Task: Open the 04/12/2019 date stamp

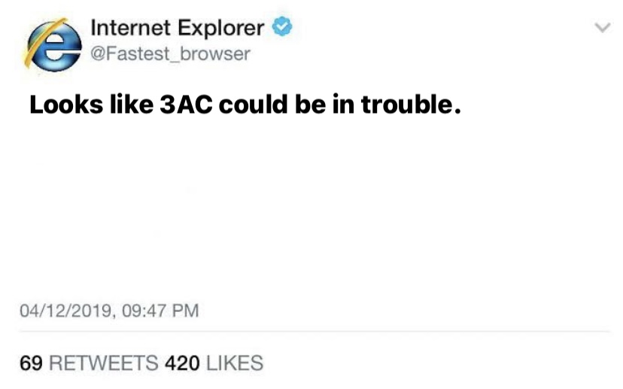Action: 66,311
